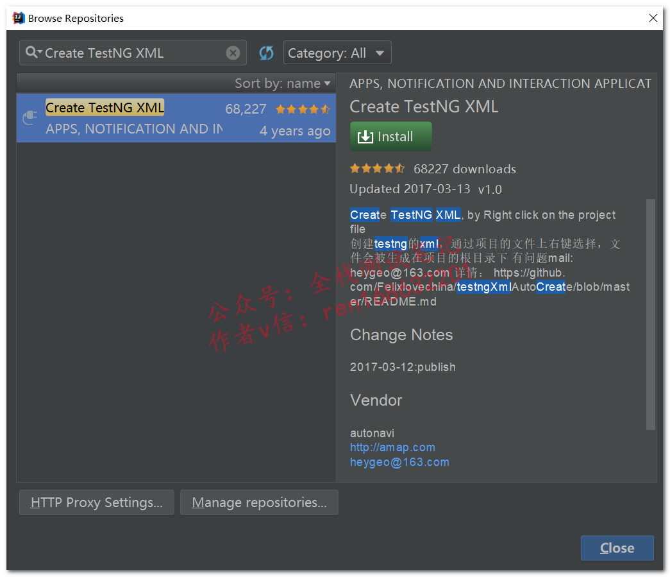
Task: Open the Sort by: name dropdown
Action: [x=283, y=83]
